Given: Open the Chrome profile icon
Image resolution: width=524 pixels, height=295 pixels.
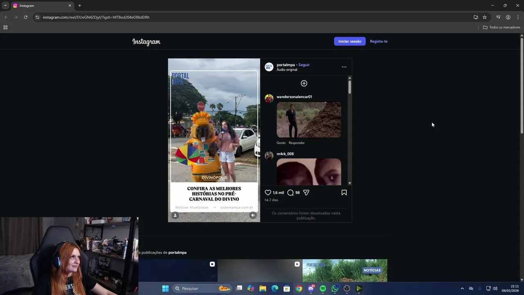Looking at the screenshot, I should (x=508, y=17).
